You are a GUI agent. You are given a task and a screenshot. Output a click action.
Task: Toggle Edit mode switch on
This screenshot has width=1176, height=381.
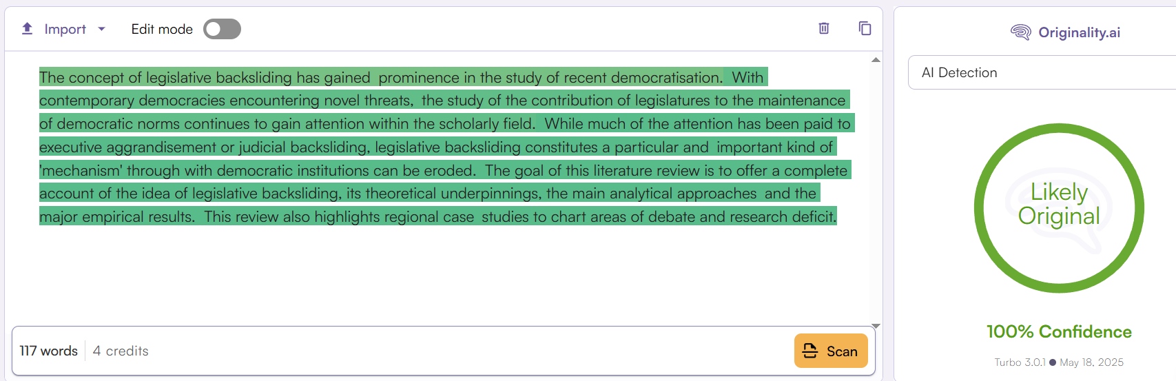coord(222,29)
